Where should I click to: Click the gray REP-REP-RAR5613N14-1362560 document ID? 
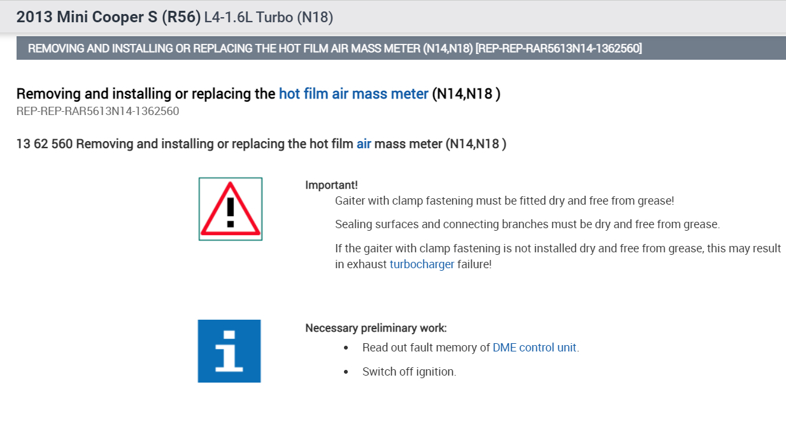97,111
